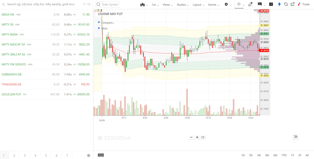
Task: Switch to marketwatch tab 6
Action: point(57,156)
